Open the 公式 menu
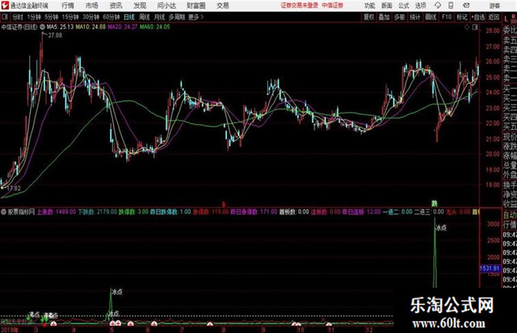Screen dimensions: 517x333 (404, 5)
